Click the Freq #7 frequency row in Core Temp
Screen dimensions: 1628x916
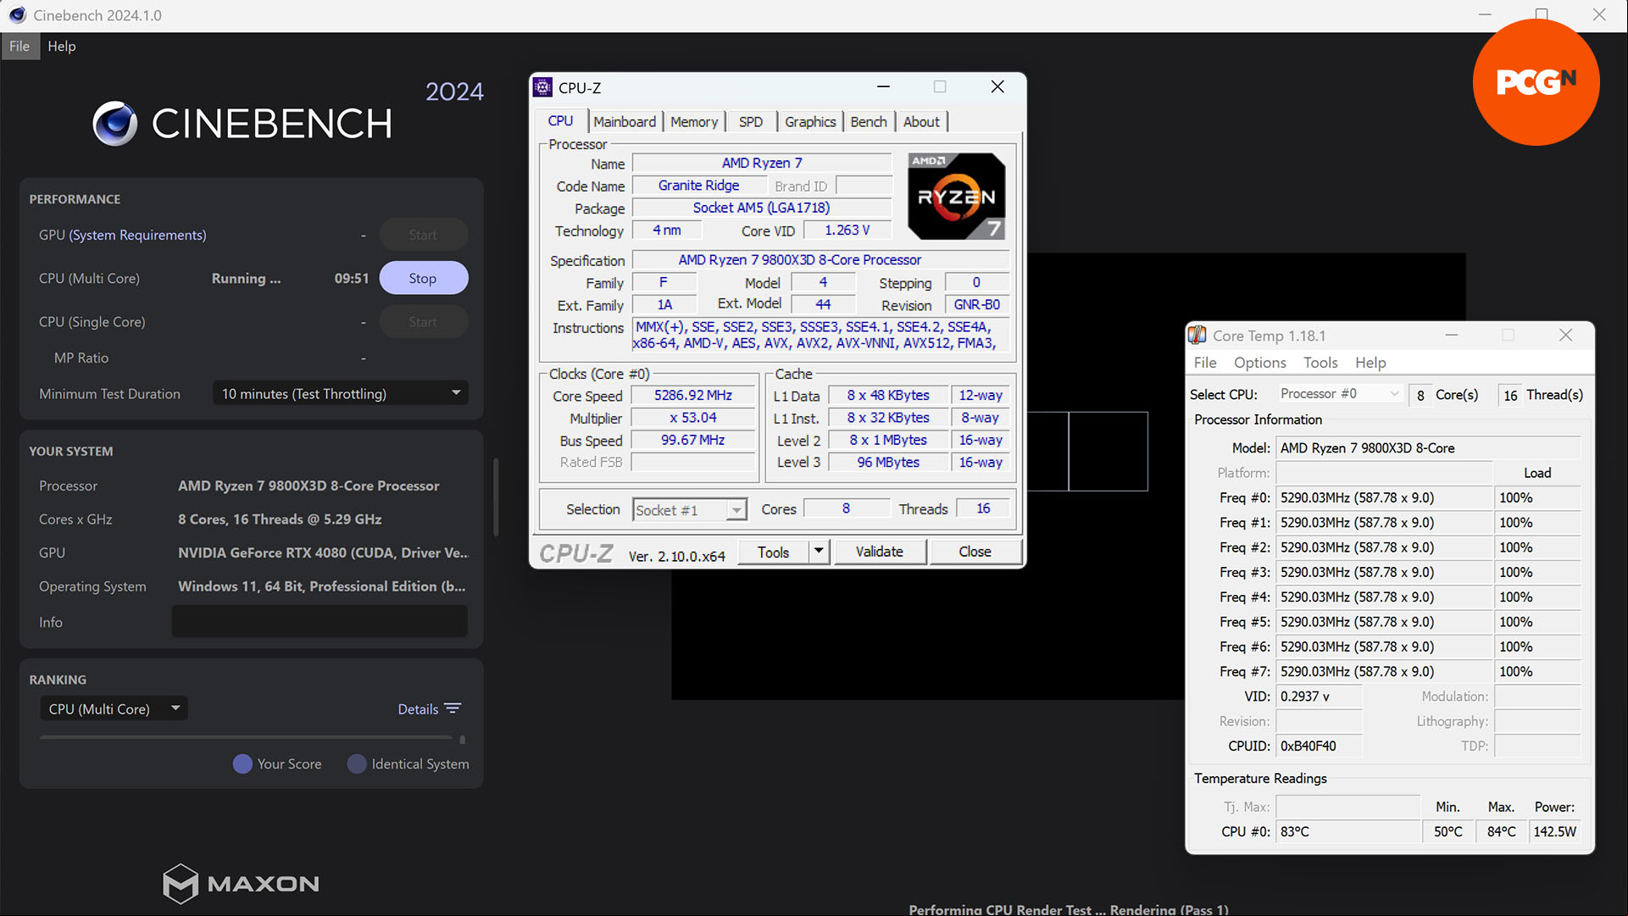[x=1385, y=671]
